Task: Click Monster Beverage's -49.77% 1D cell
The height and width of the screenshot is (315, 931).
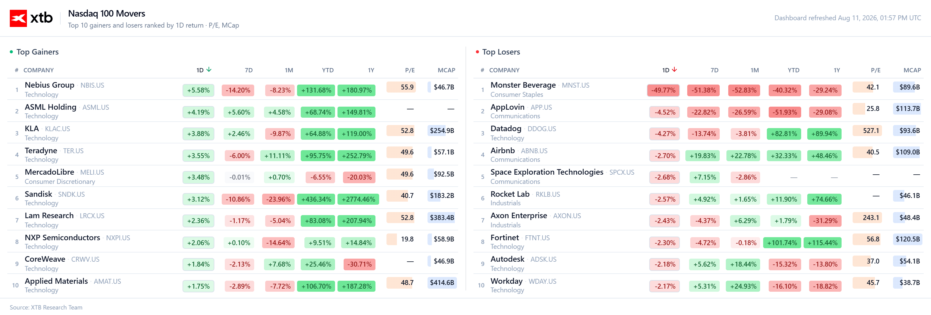Action: [663, 90]
